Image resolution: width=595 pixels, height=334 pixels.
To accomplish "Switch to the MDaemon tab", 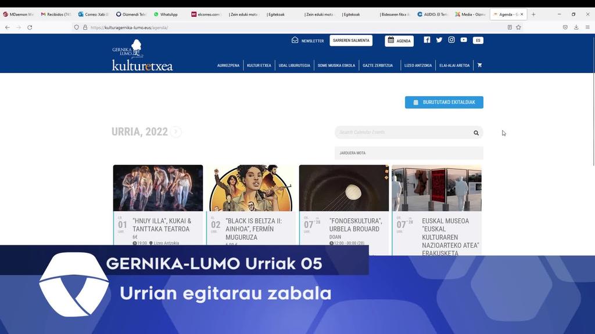I will tap(19, 14).
